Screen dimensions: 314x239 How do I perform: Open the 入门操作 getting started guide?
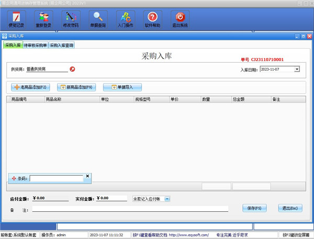click(126, 20)
